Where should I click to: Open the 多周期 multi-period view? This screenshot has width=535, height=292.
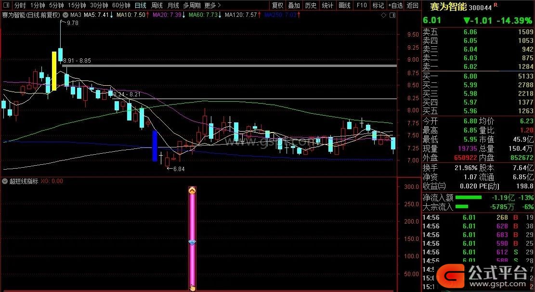click(x=192, y=5)
